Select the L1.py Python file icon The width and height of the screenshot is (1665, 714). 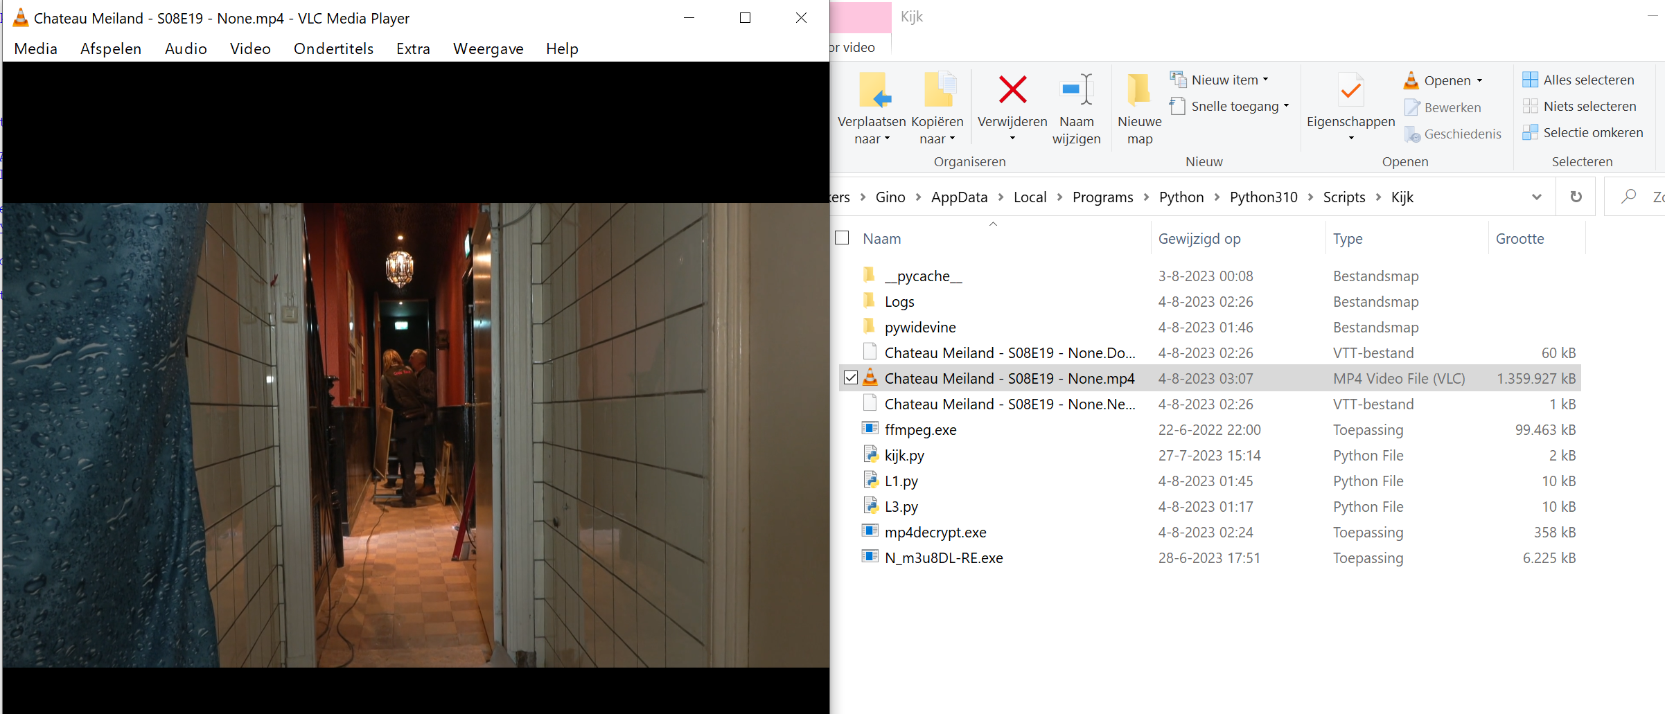pyautogui.click(x=870, y=480)
